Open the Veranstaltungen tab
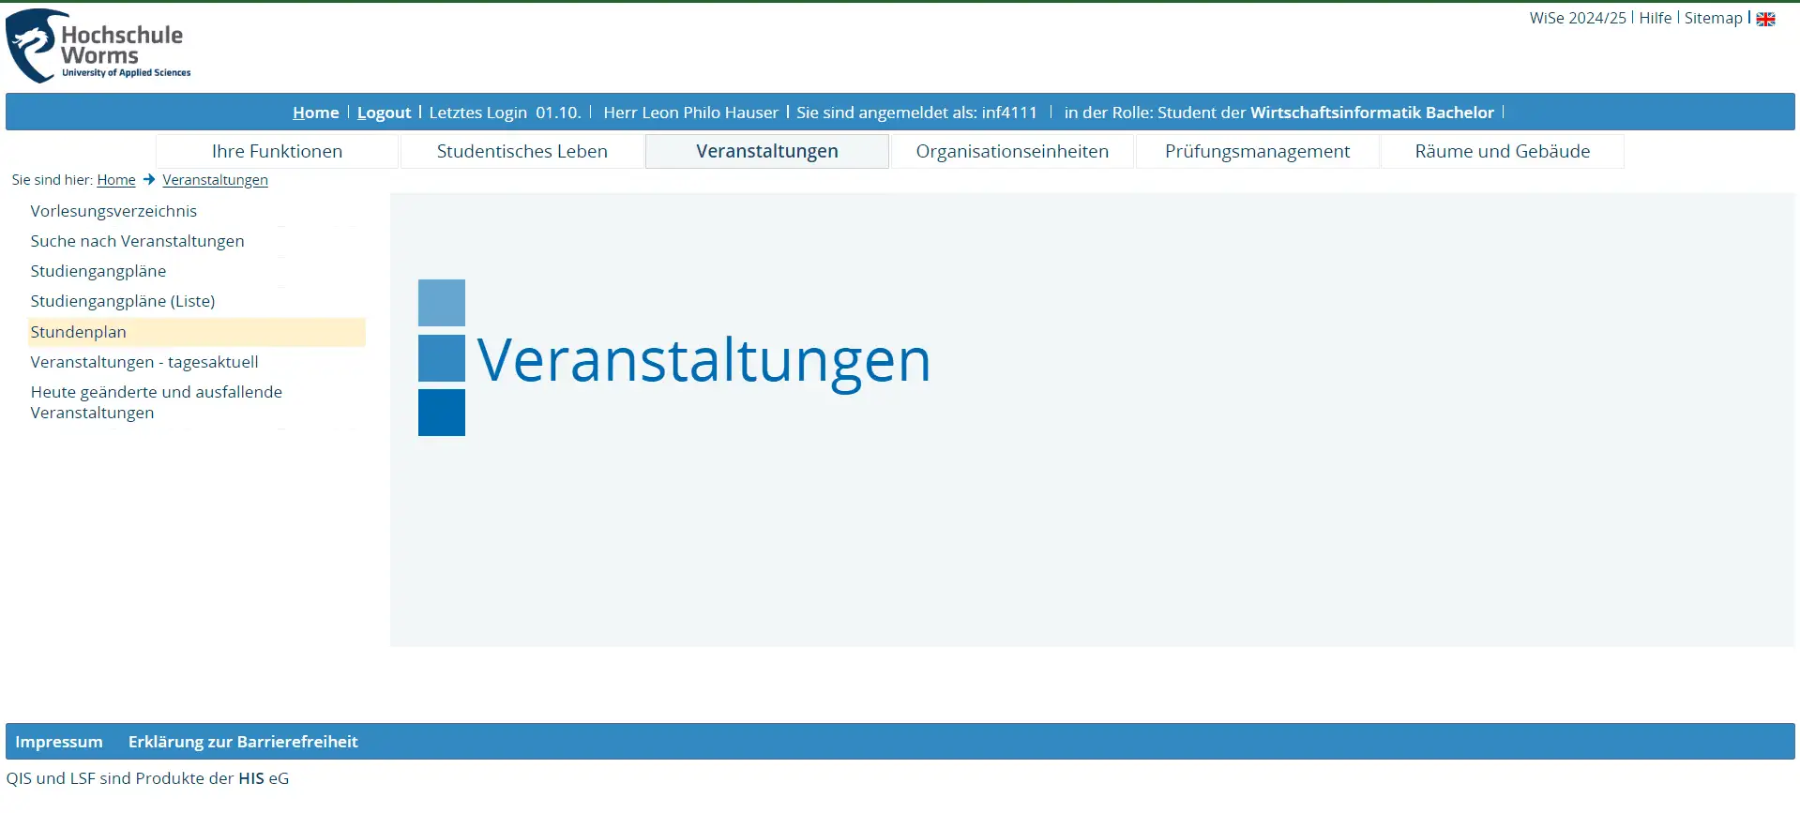The image size is (1800, 813). [x=766, y=151]
